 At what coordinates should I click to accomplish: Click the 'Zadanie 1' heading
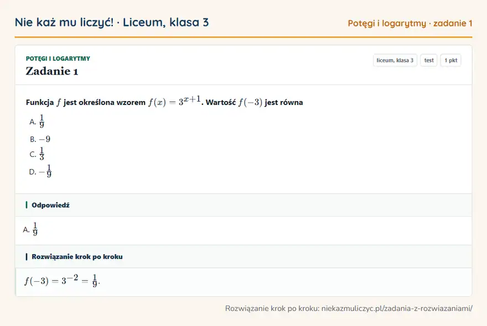(x=52, y=71)
